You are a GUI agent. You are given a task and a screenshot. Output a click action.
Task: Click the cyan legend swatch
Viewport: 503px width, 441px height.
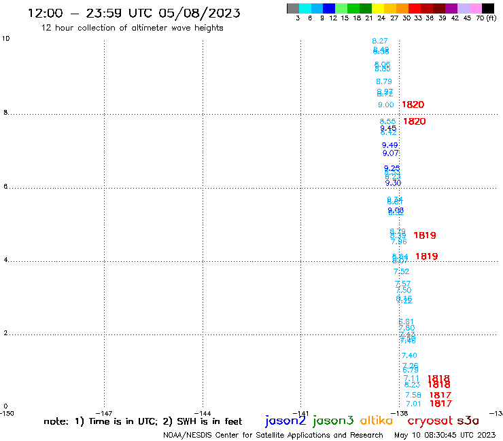point(305,8)
